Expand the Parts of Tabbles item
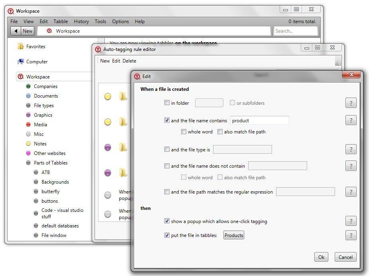Screen dimensions: 369x276 coord(28,163)
